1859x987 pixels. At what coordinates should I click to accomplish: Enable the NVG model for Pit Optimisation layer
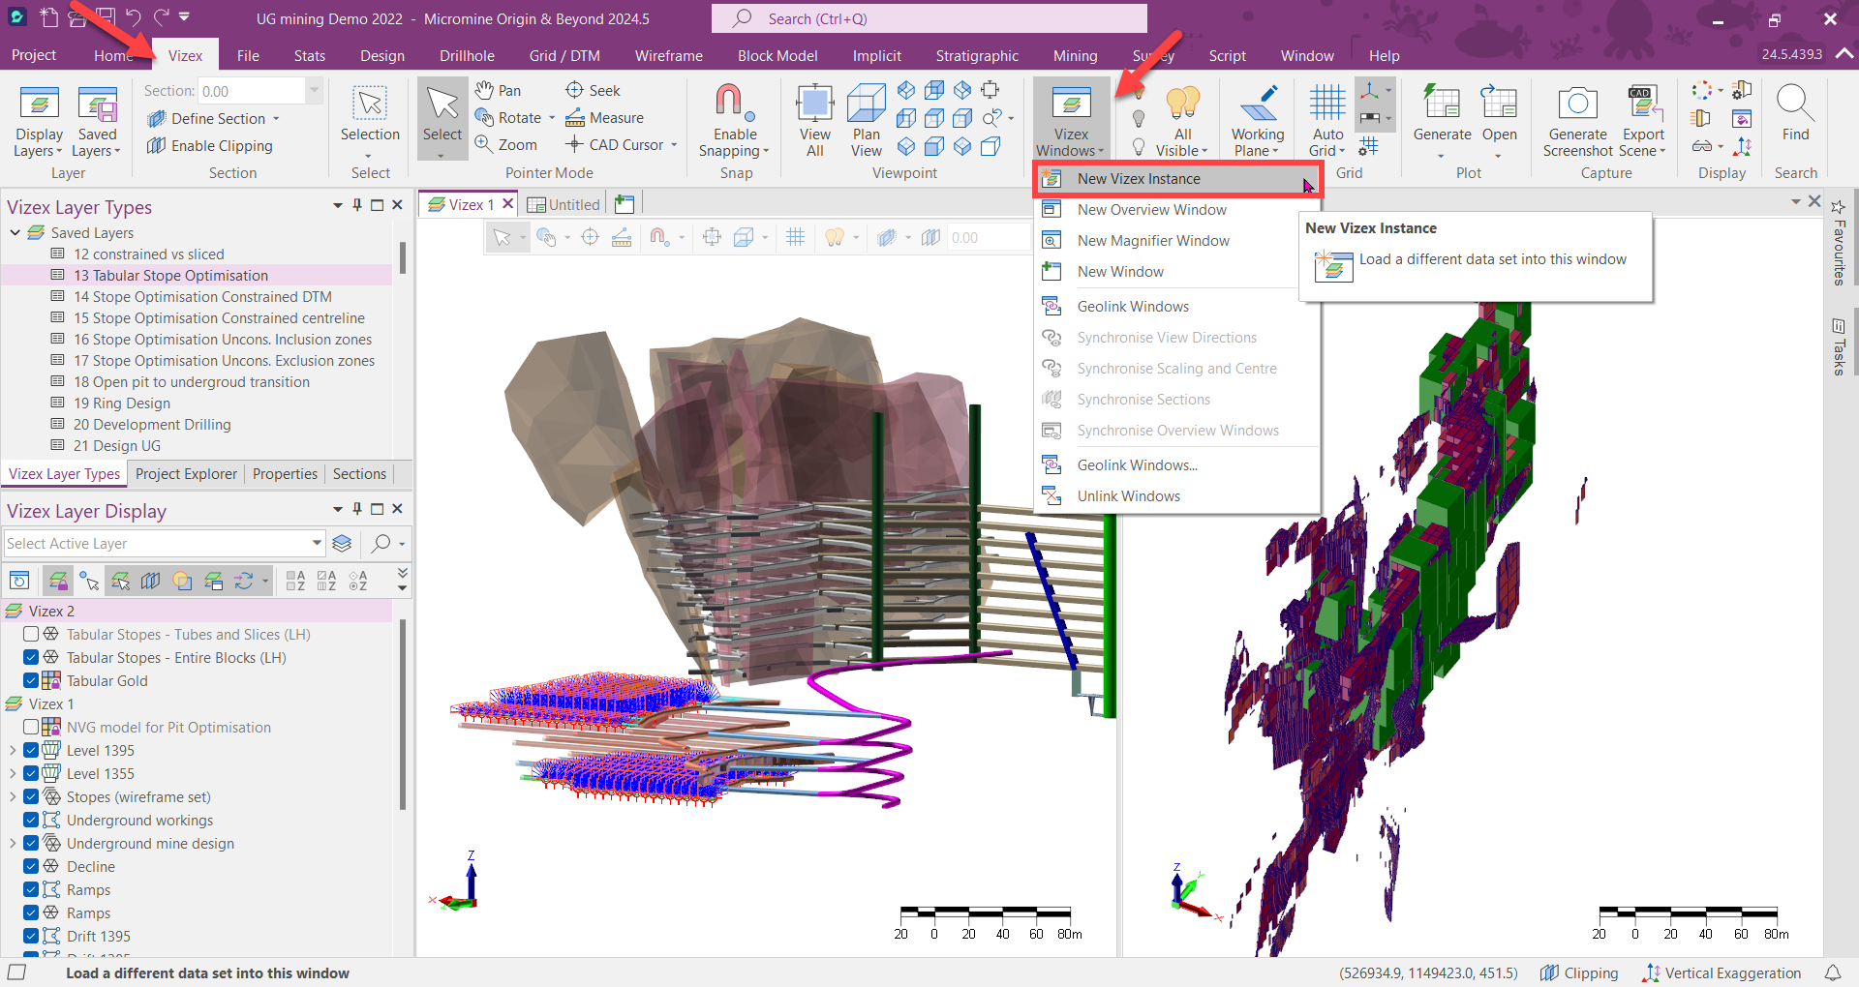click(29, 727)
